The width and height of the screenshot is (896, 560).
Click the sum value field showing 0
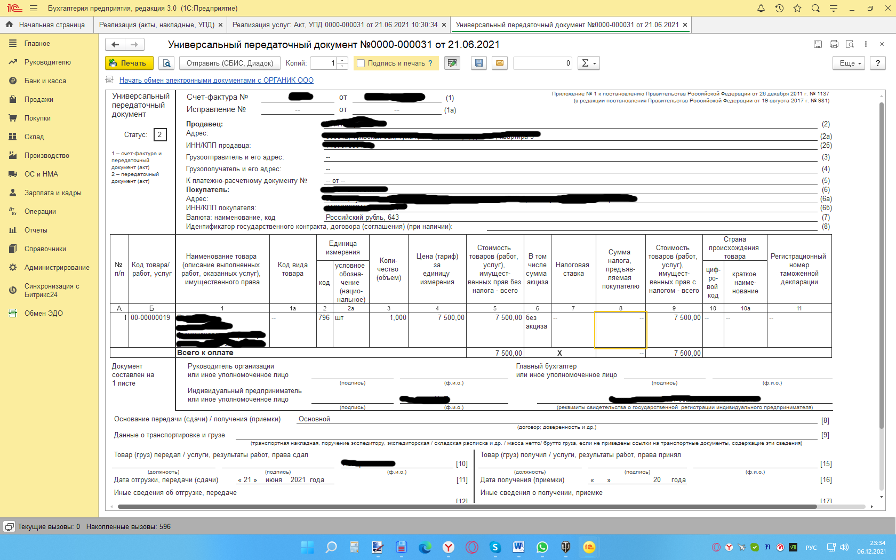(543, 63)
